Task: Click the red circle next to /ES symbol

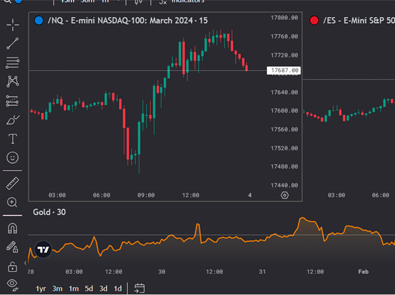Action: click(x=314, y=21)
